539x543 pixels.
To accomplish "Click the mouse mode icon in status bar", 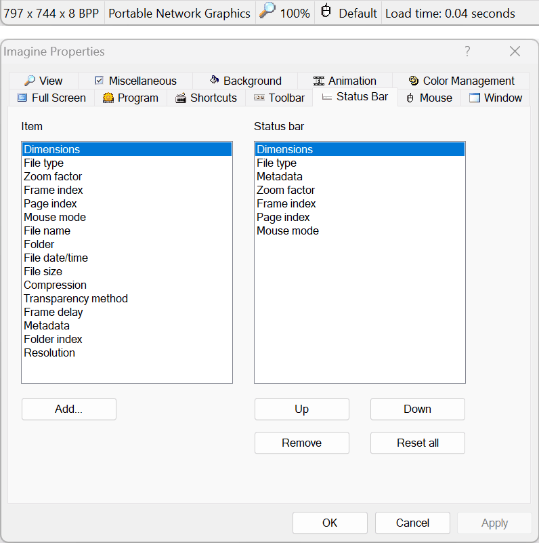I will point(326,10).
